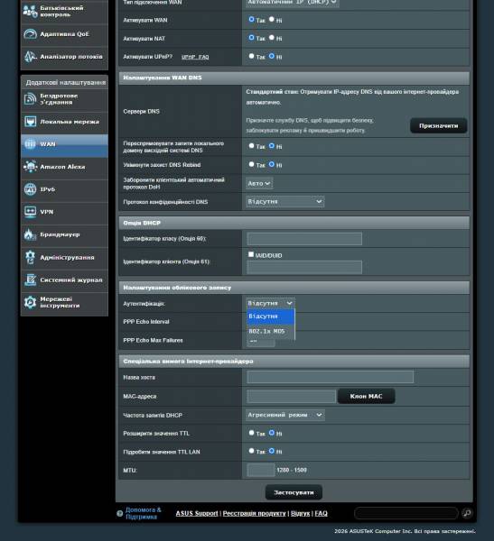Open Брандмауер menu item

[x=64, y=234]
